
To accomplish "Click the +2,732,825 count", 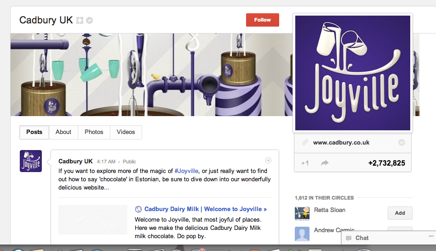I will pos(386,163).
